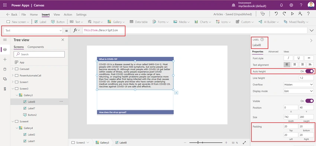This screenshot has height=146, width=316.
Task: Open user account avatar
Action: 311,5
